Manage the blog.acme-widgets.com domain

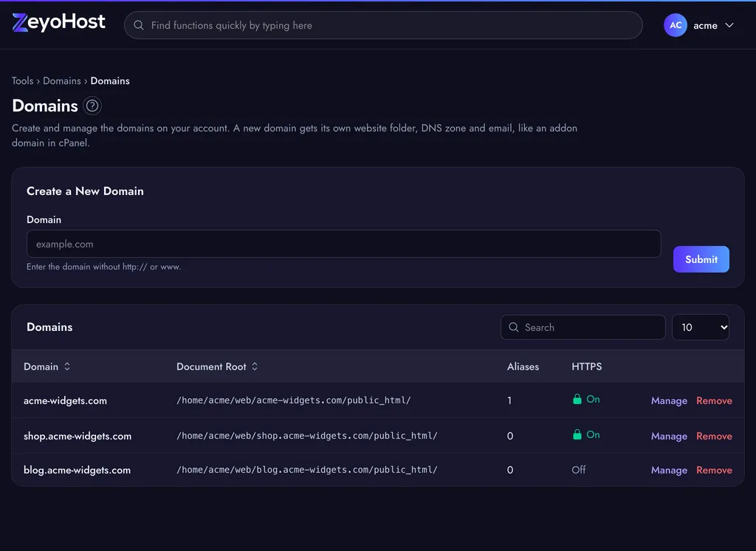669,470
